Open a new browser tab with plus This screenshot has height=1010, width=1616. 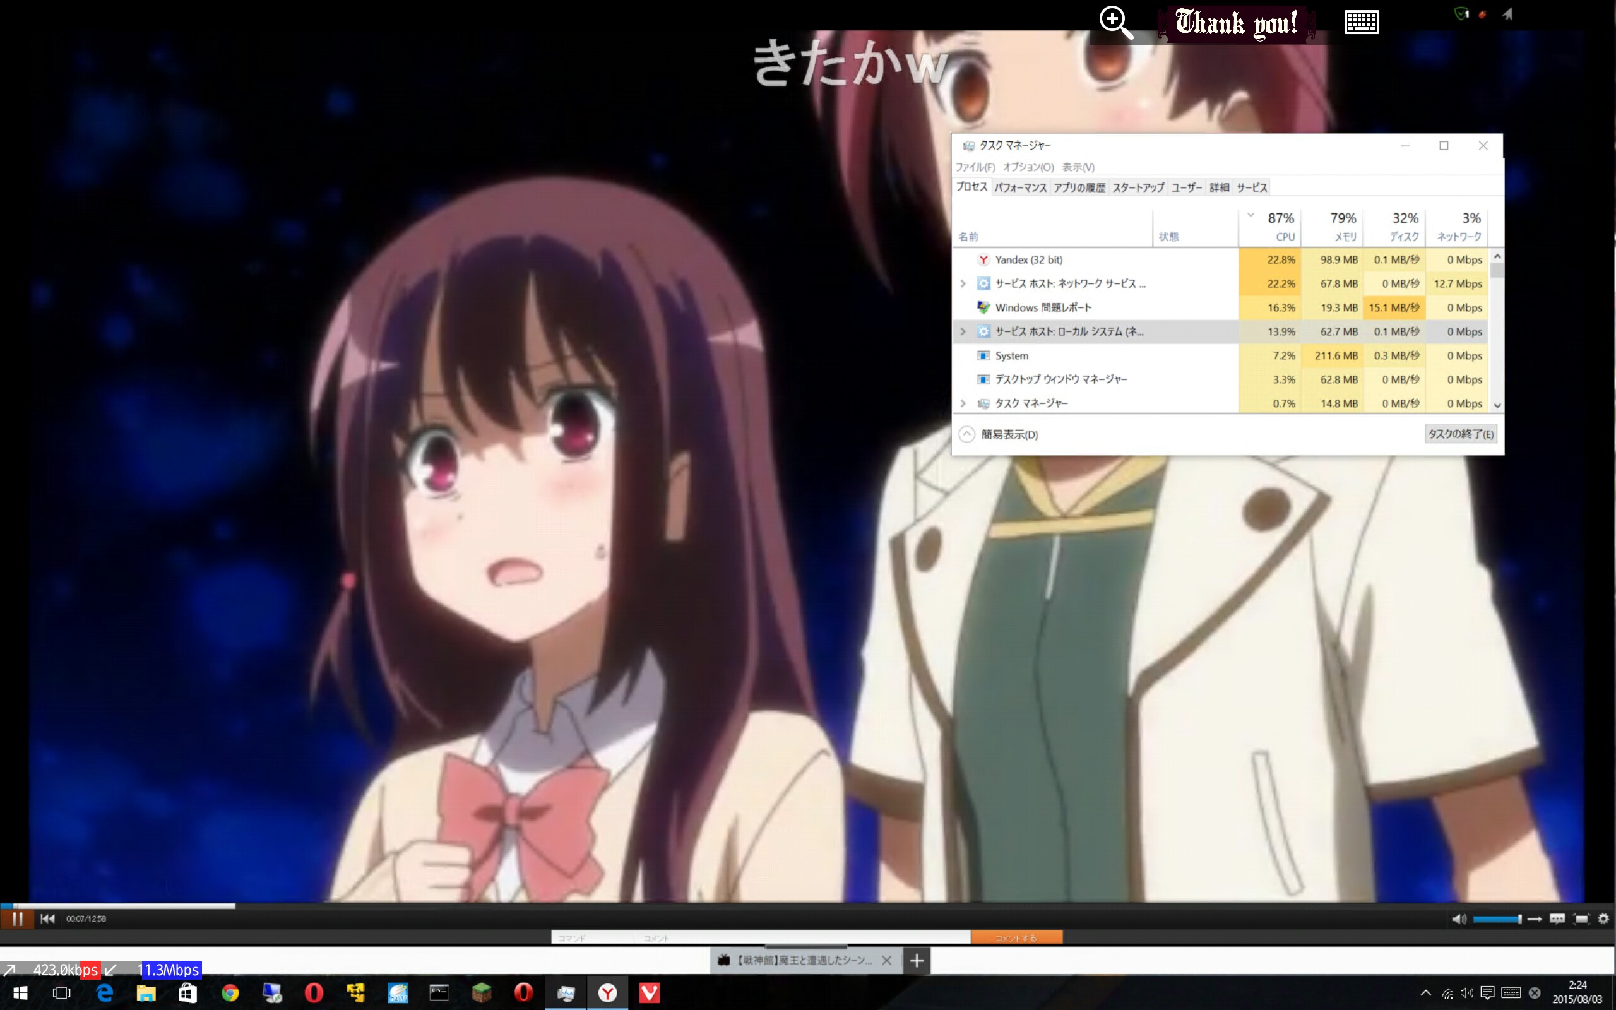tap(917, 961)
